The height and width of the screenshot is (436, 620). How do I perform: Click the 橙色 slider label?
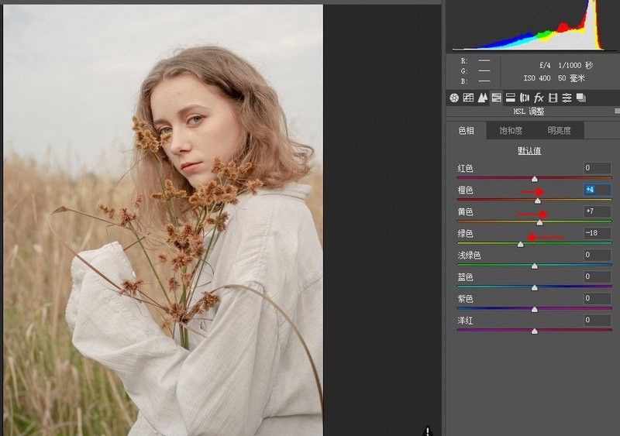point(466,191)
